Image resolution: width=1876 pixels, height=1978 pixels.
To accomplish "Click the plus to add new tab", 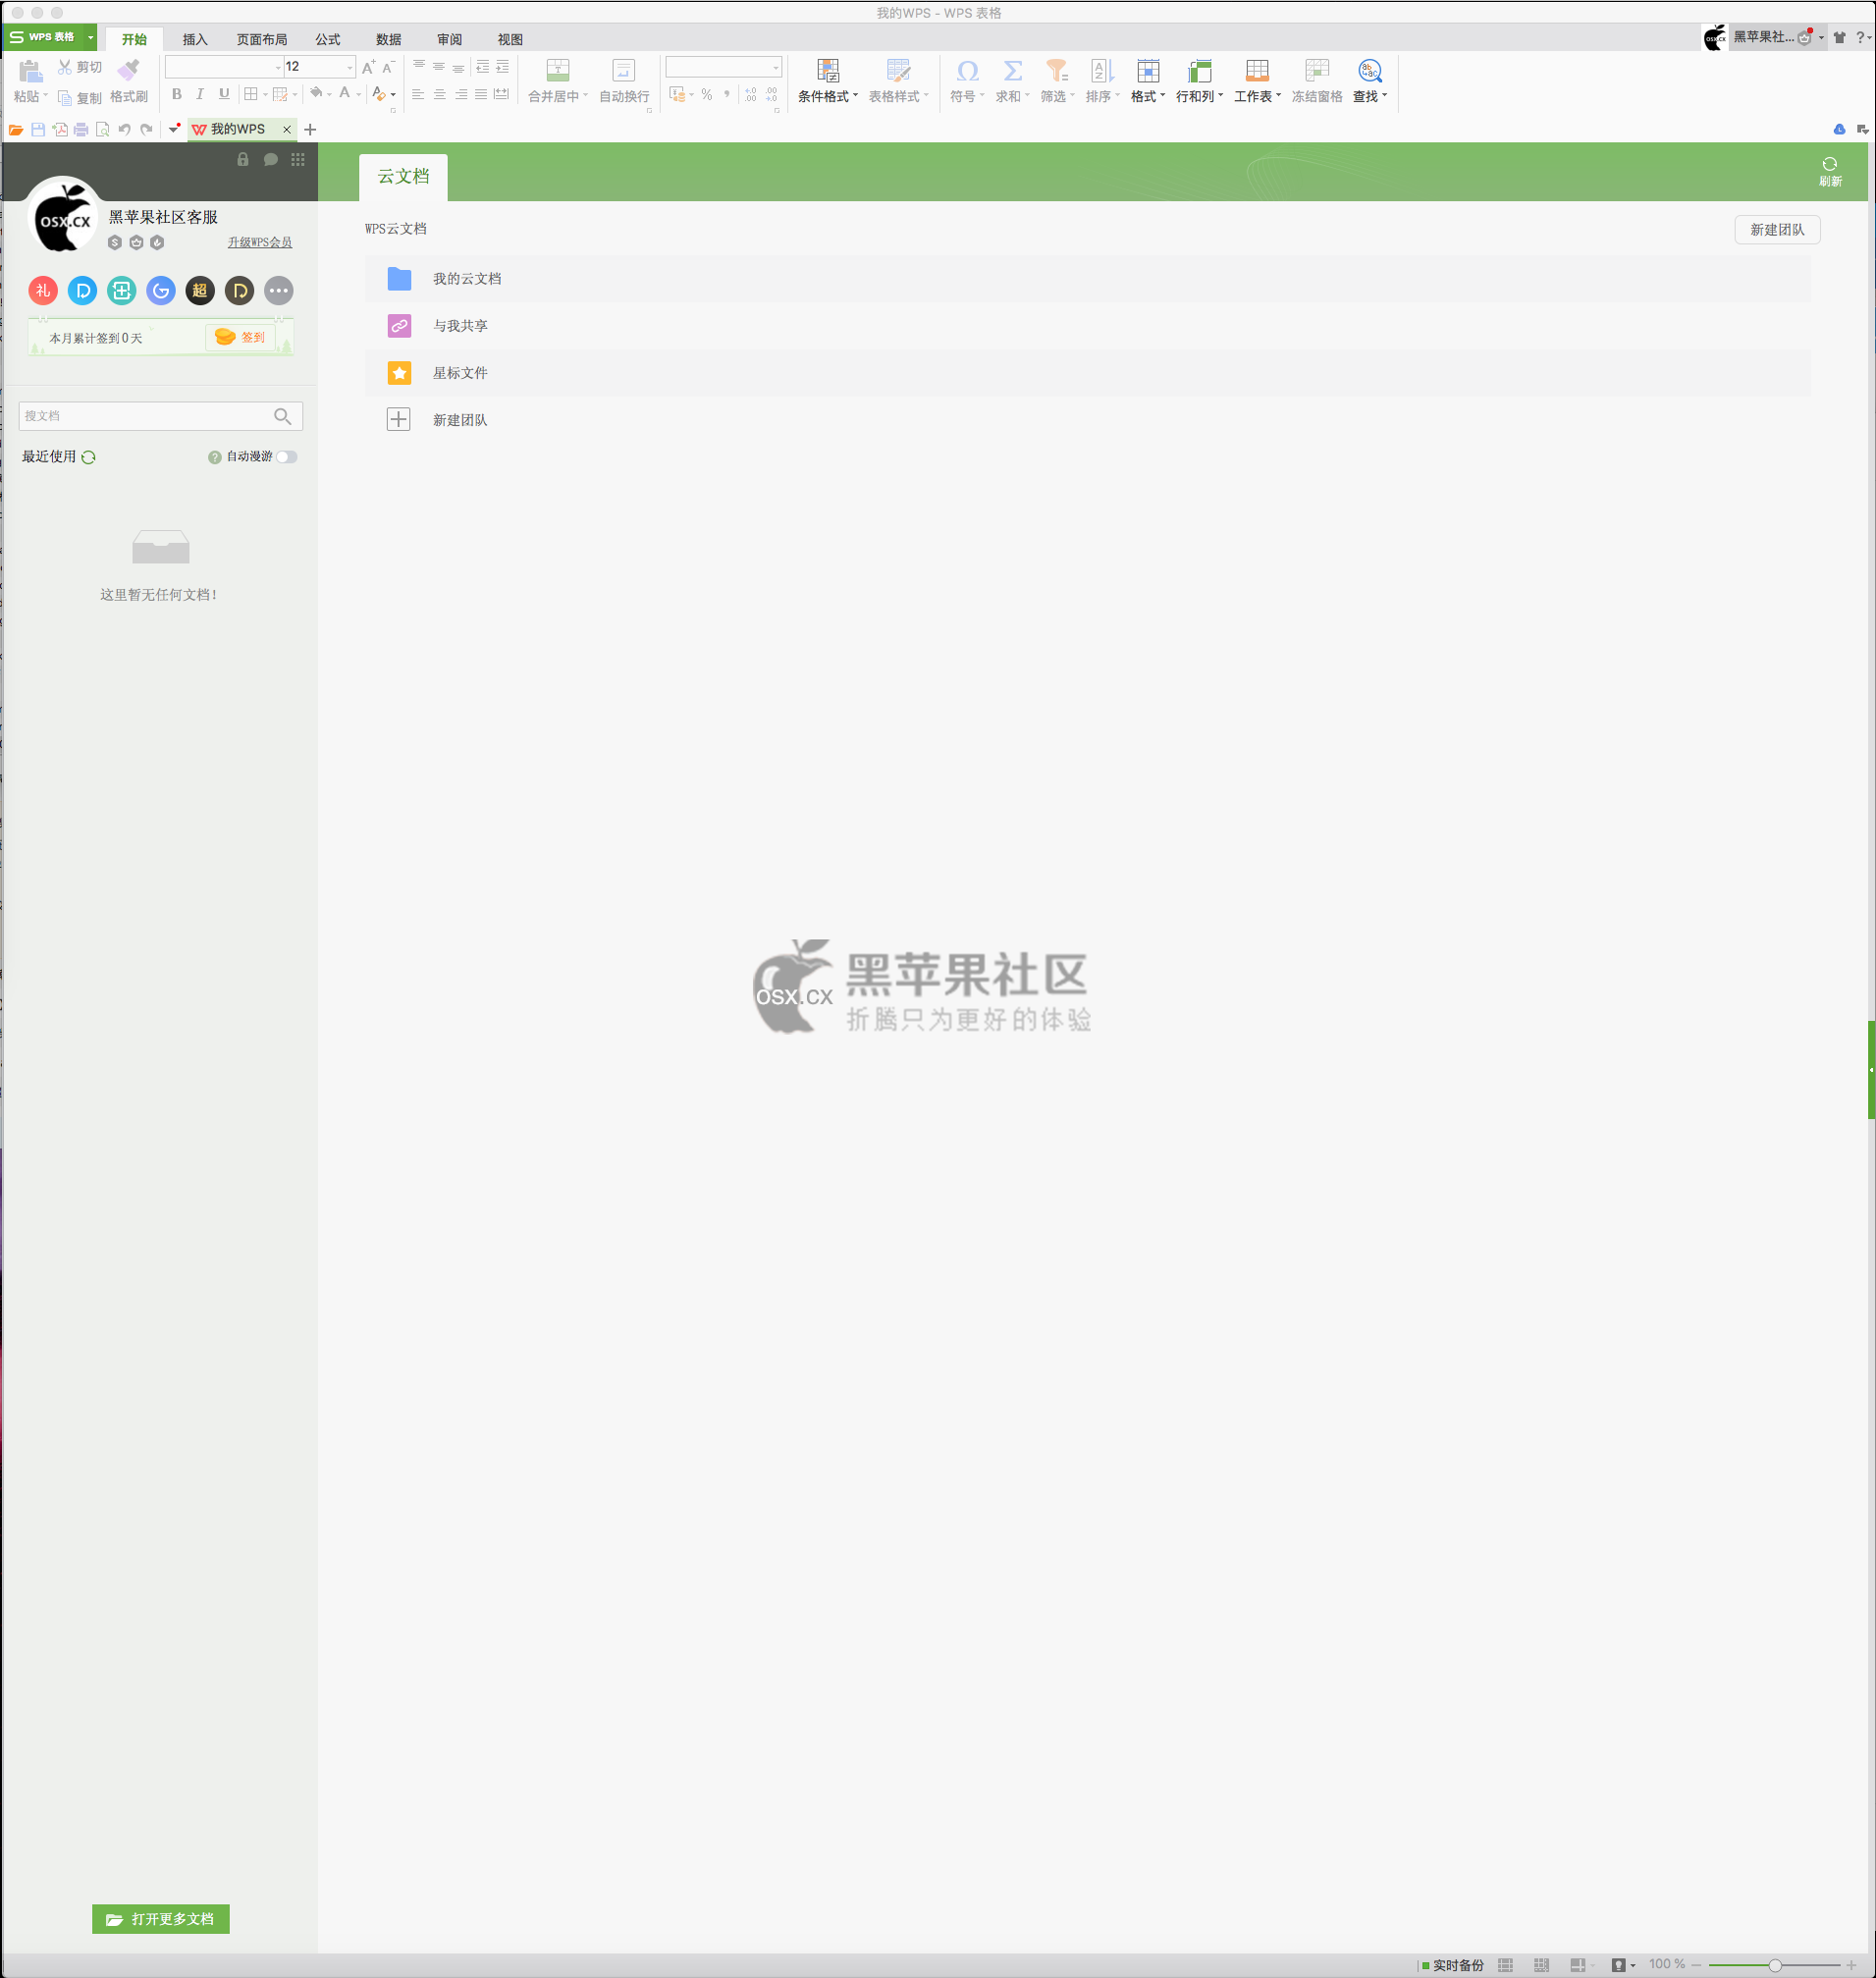I will coord(310,129).
